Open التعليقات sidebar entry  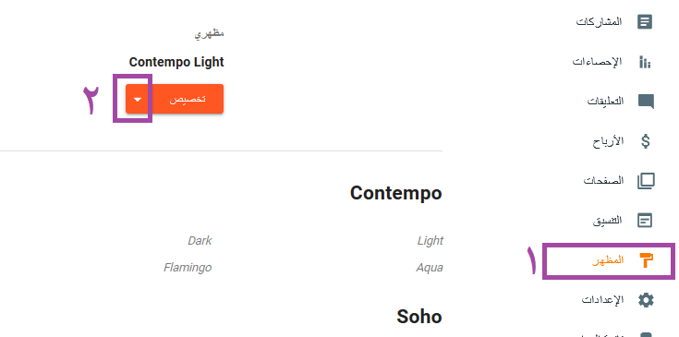click(x=605, y=102)
